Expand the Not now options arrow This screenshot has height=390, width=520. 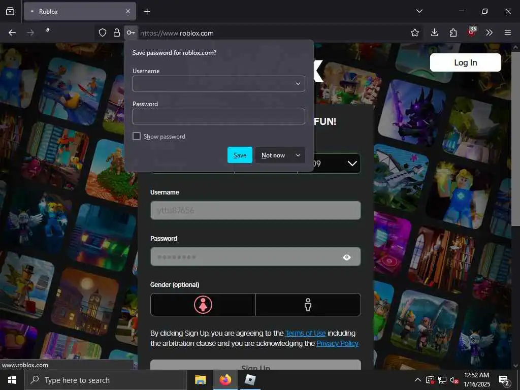298,155
